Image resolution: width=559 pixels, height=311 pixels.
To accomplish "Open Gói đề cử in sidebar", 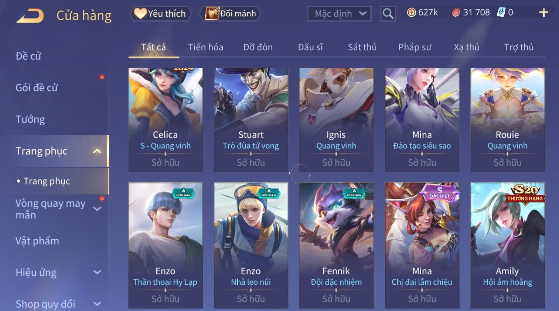I will click(x=37, y=88).
